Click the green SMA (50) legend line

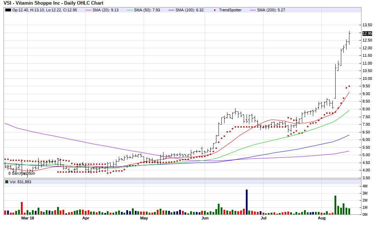pyautogui.click(x=130, y=10)
